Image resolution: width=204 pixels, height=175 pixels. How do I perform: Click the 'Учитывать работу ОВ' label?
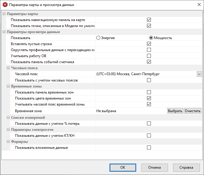(x=28, y=56)
